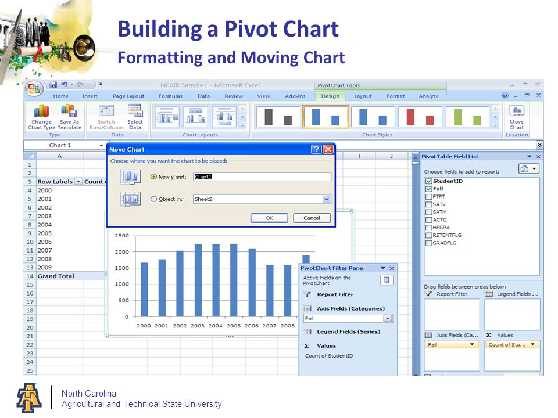Viewport: 558px width, 418px height.
Task: Expand Chart Styles gallery
Action: point(495,125)
